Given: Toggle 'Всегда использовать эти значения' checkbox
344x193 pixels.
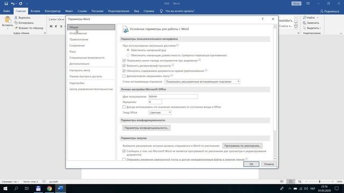Looking at the screenshot, I should [x=124, y=107].
